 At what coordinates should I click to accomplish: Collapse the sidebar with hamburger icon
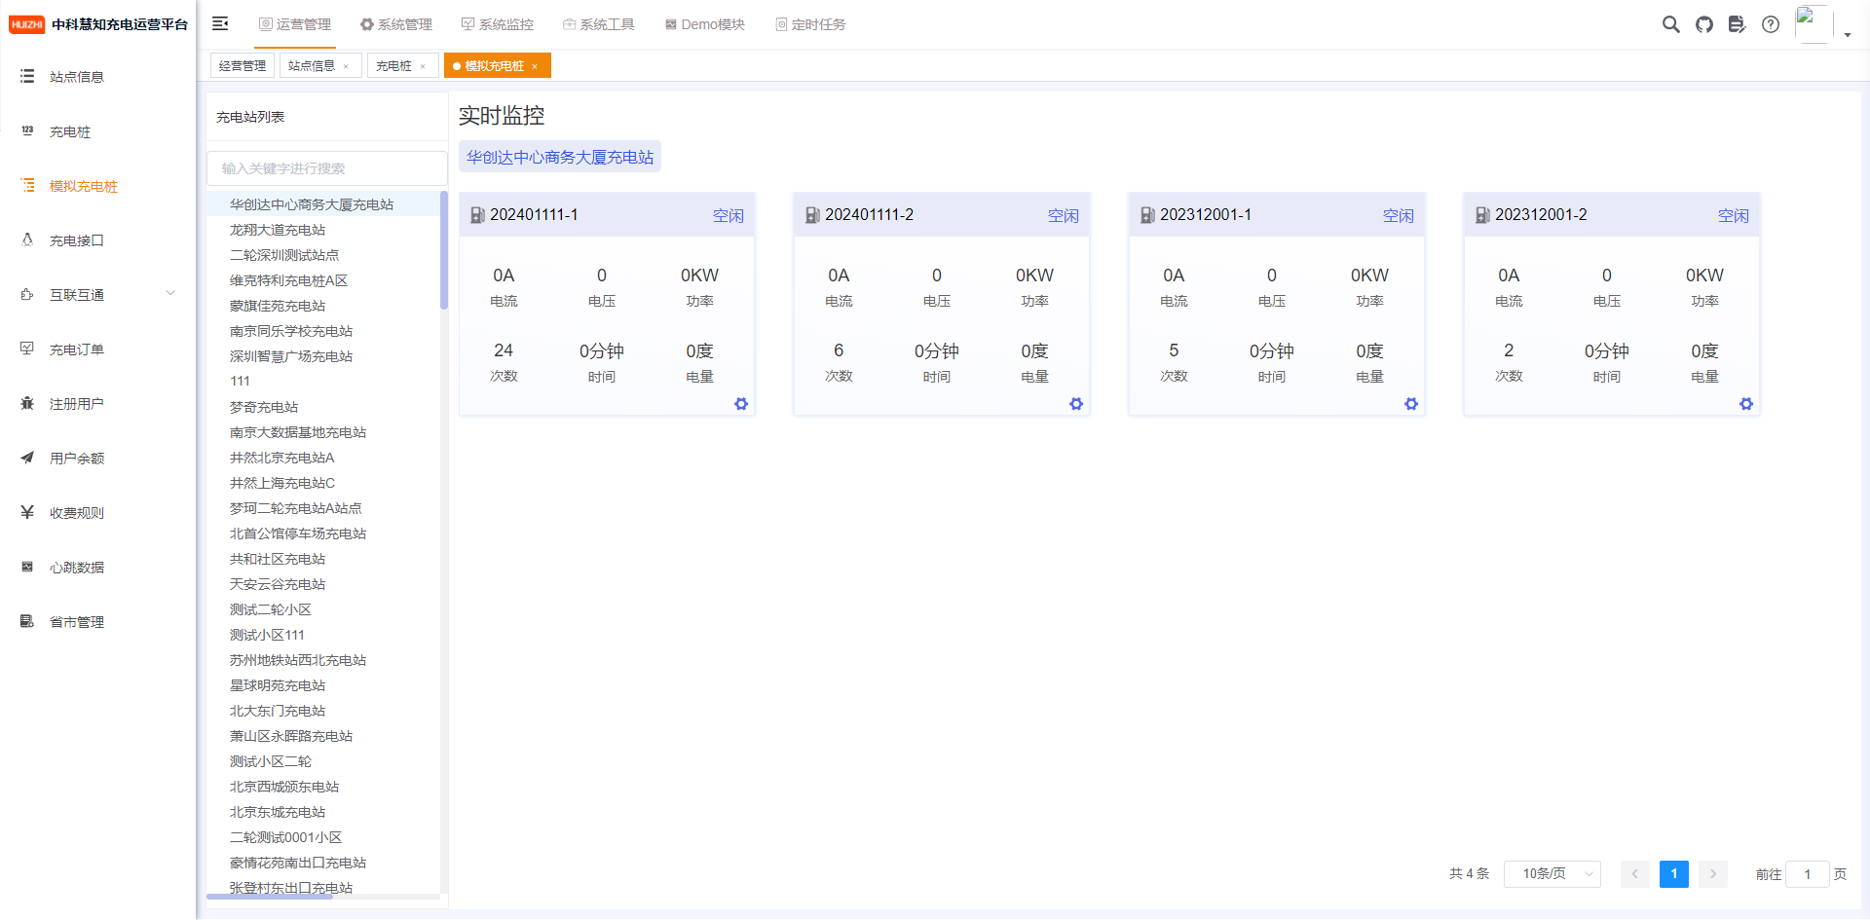click(x=220, y=23)
